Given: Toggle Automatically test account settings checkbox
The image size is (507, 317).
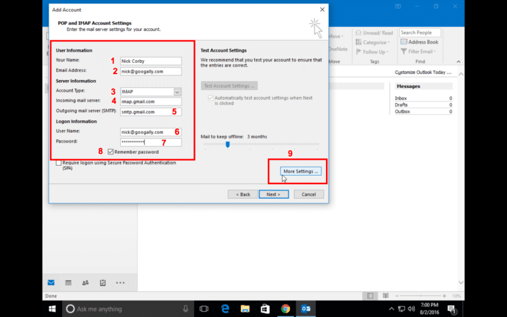Looking at the screenshot, I should tap(211, 98).
